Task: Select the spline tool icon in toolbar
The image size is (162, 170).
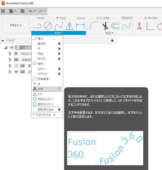Action: point(59,26)
